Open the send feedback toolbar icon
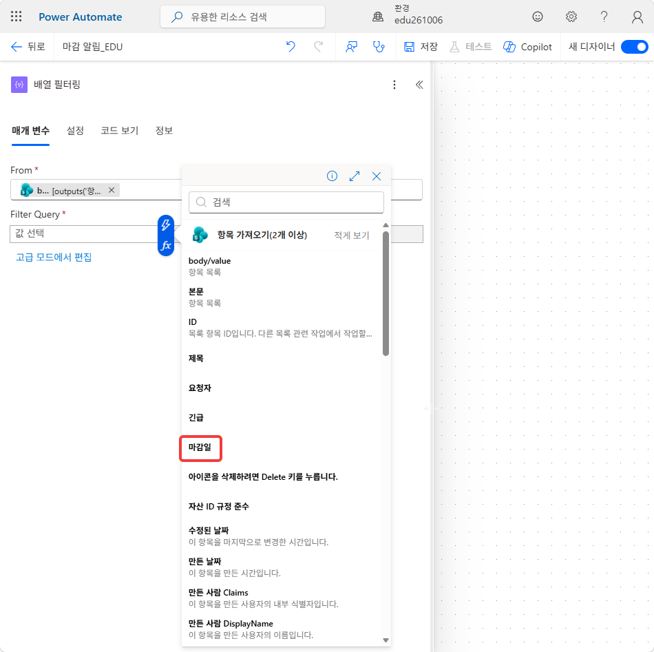The image size is (654, 652). point(351,47)
